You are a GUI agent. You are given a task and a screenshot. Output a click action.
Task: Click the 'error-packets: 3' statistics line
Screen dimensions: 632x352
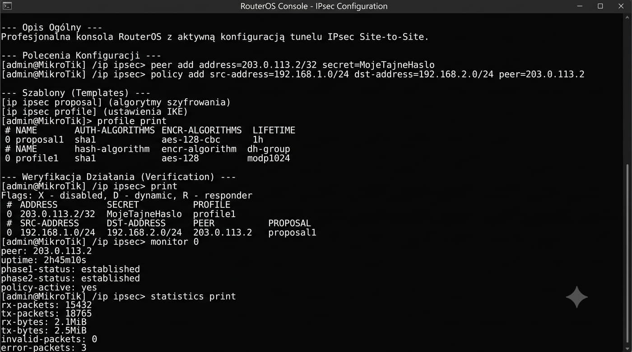click(x=44, y=347)
